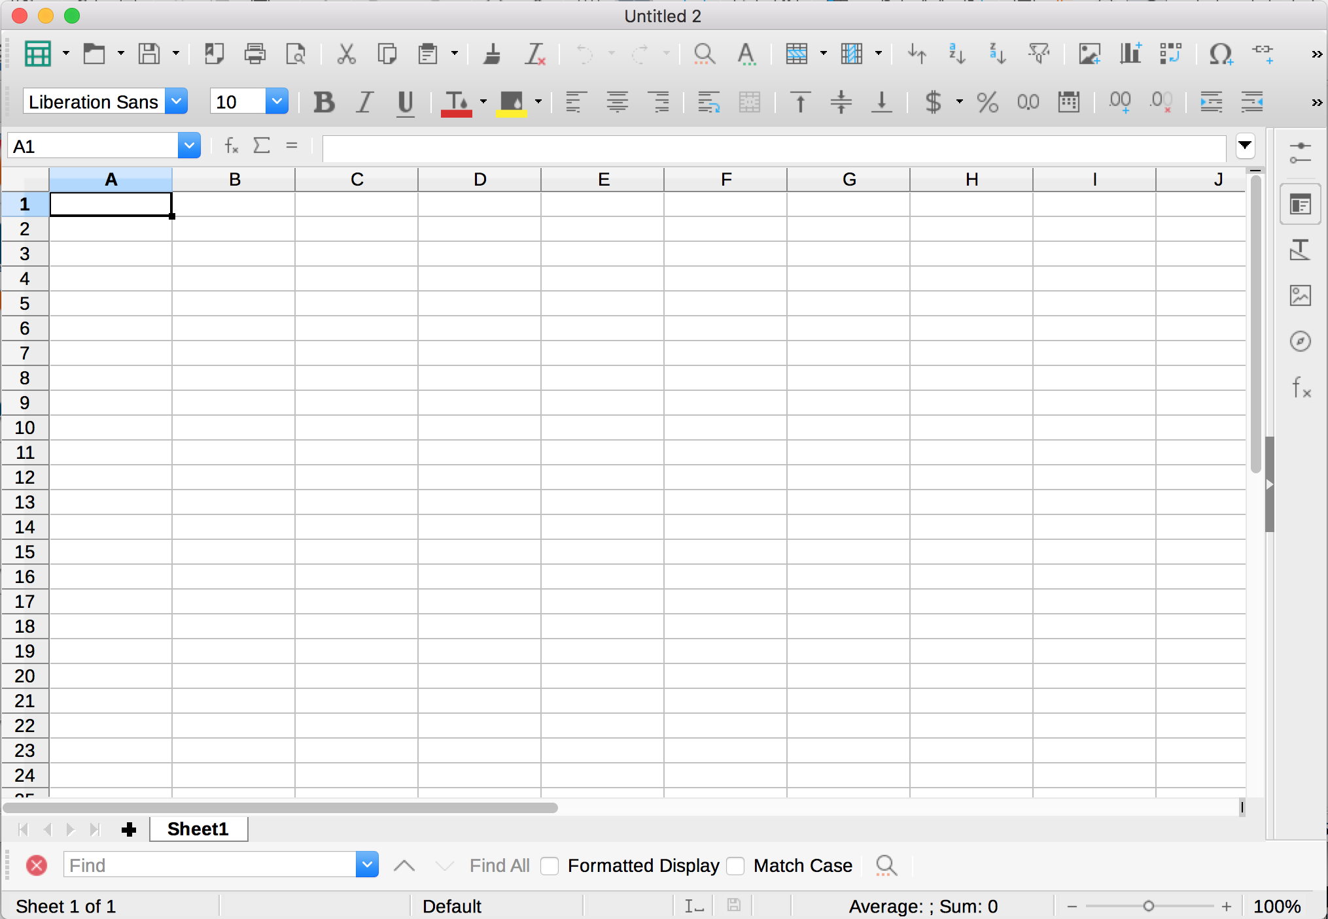The width and height of the screenshot is (1328, 919).
Task: Click the Add Decimal Place icon
Action: tap(1120, 102)
